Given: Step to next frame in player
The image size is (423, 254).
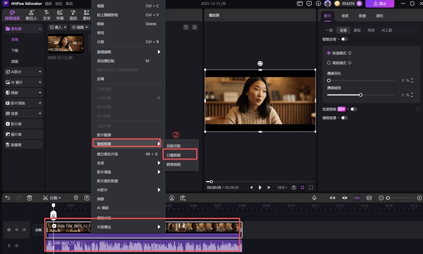Looking at the screenshot, I should pyautogui.click(x=269, y=187).
